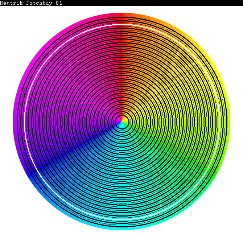
Task: Click the Neutrik Patchbay 01 title text
Action: pyautogui.click(x=31, y=3)
